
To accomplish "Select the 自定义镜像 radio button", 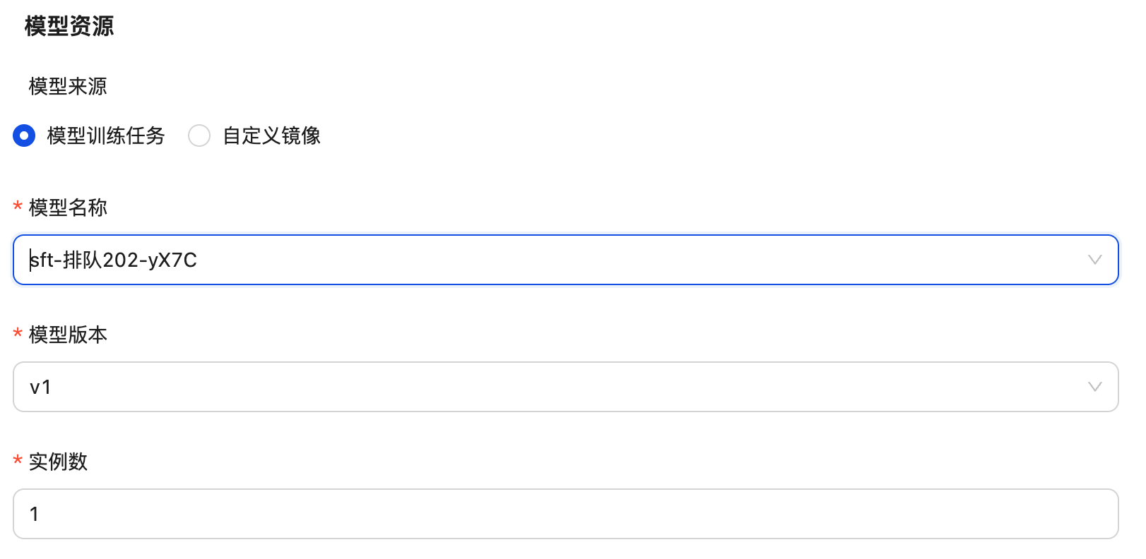I will tap(199, 136).
